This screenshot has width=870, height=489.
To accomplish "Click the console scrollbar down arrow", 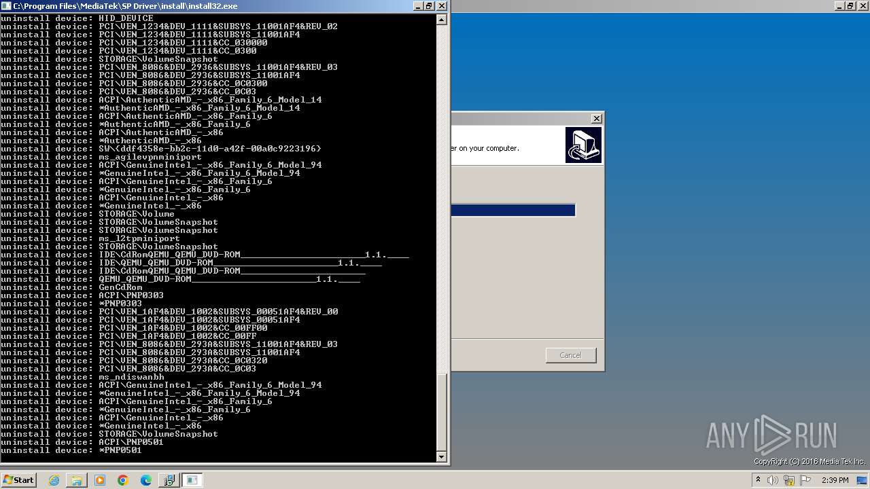I will tap(441, 456).
